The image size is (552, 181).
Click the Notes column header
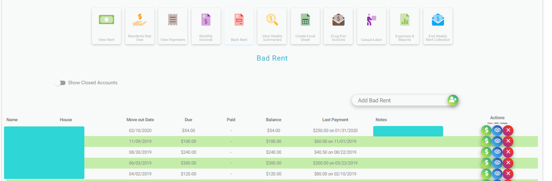(x=381, y=120)
